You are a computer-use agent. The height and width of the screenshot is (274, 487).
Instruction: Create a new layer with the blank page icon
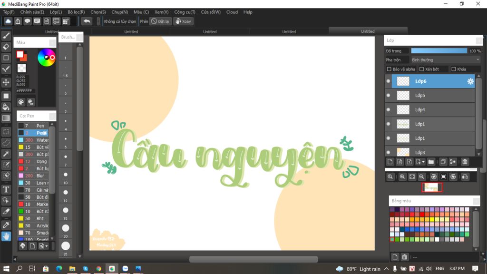(x=390, y=162)
